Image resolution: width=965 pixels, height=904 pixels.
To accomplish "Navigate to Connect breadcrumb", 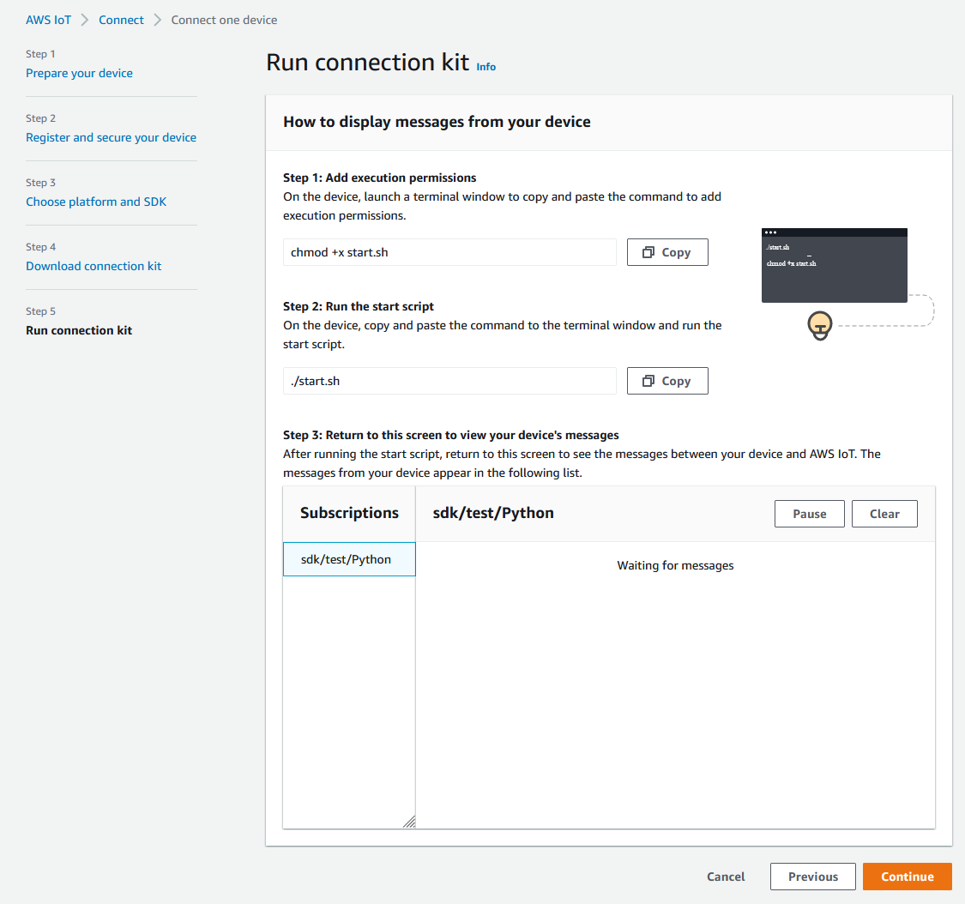I will click(x=121, y=19).
